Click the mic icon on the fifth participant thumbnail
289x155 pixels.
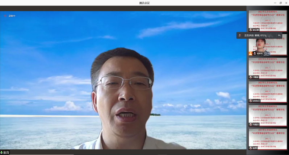tap(251, 125)
